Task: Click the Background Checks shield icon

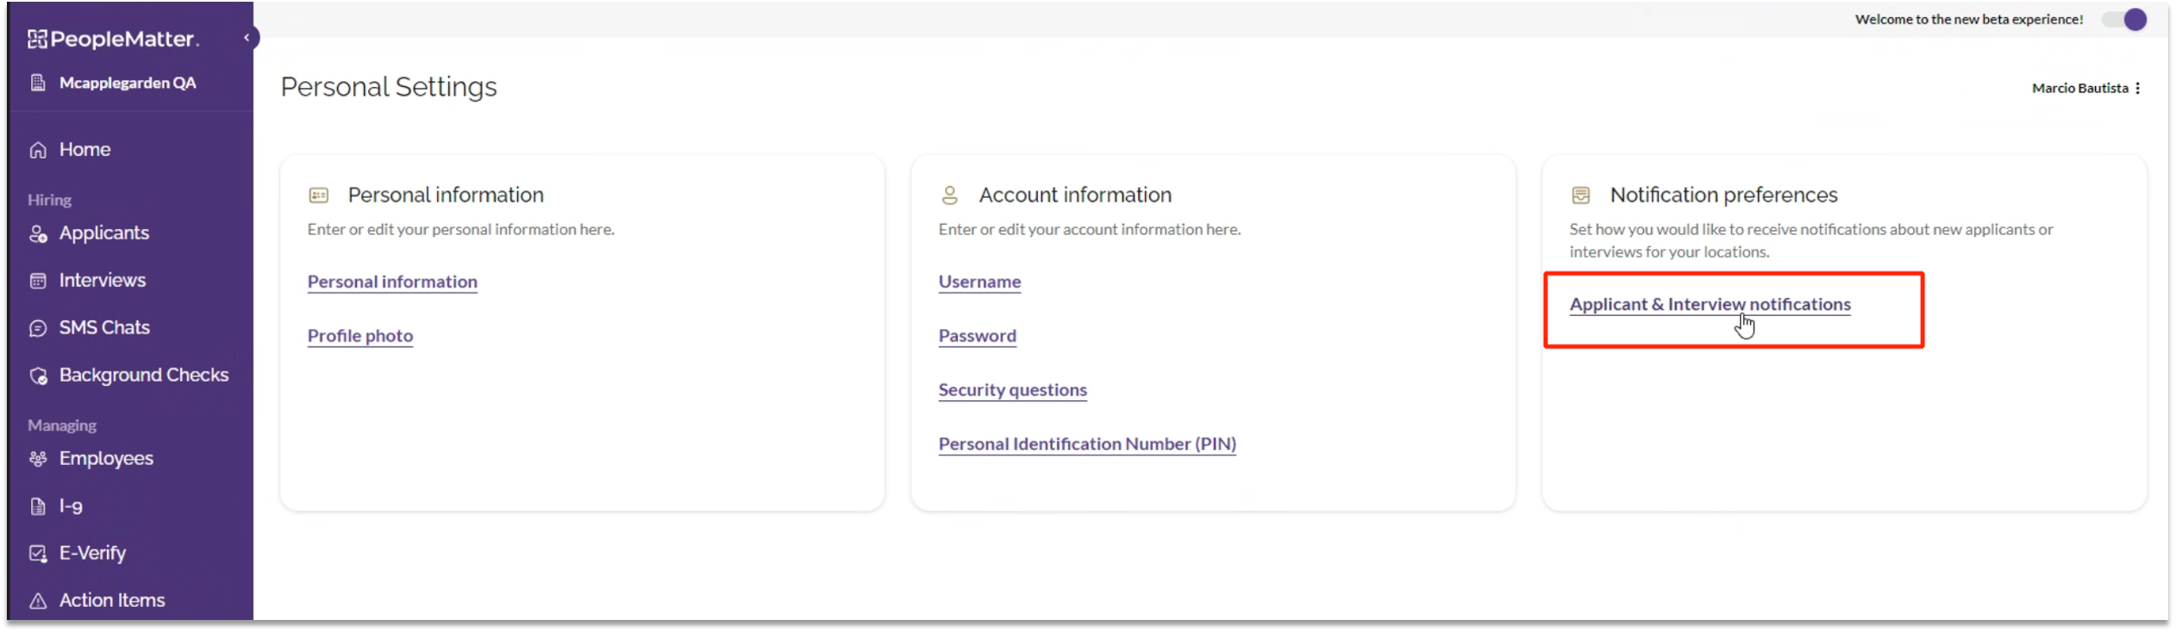Action: [38, 375]
